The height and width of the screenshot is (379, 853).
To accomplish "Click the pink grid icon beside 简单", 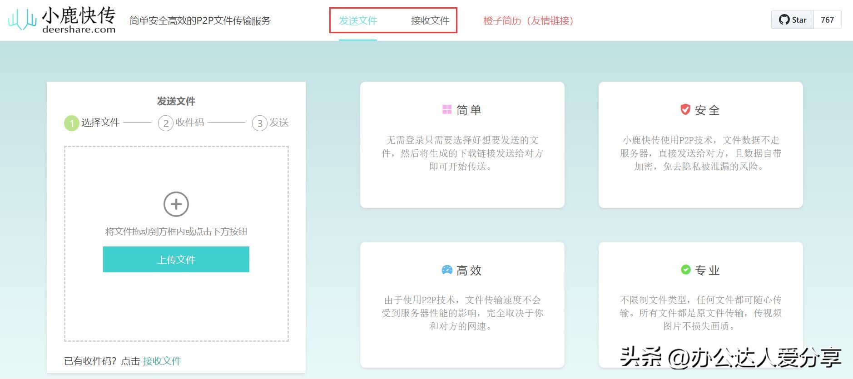I will point(447,109).
